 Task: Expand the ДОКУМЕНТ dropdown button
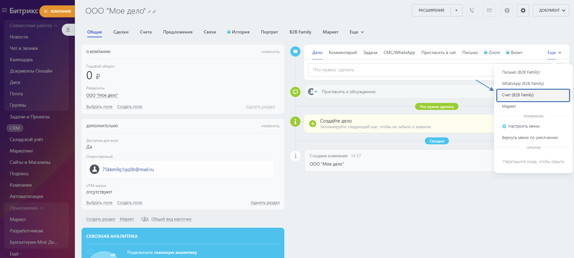(x=551, y=10)
